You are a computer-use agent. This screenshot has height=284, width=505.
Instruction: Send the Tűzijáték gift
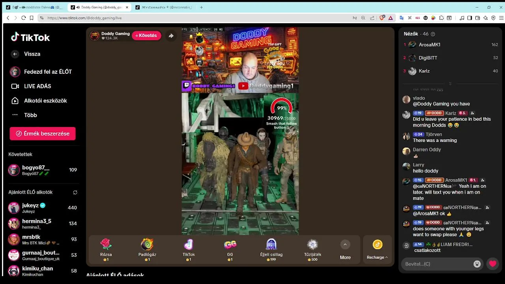click(x=312, y=250)
